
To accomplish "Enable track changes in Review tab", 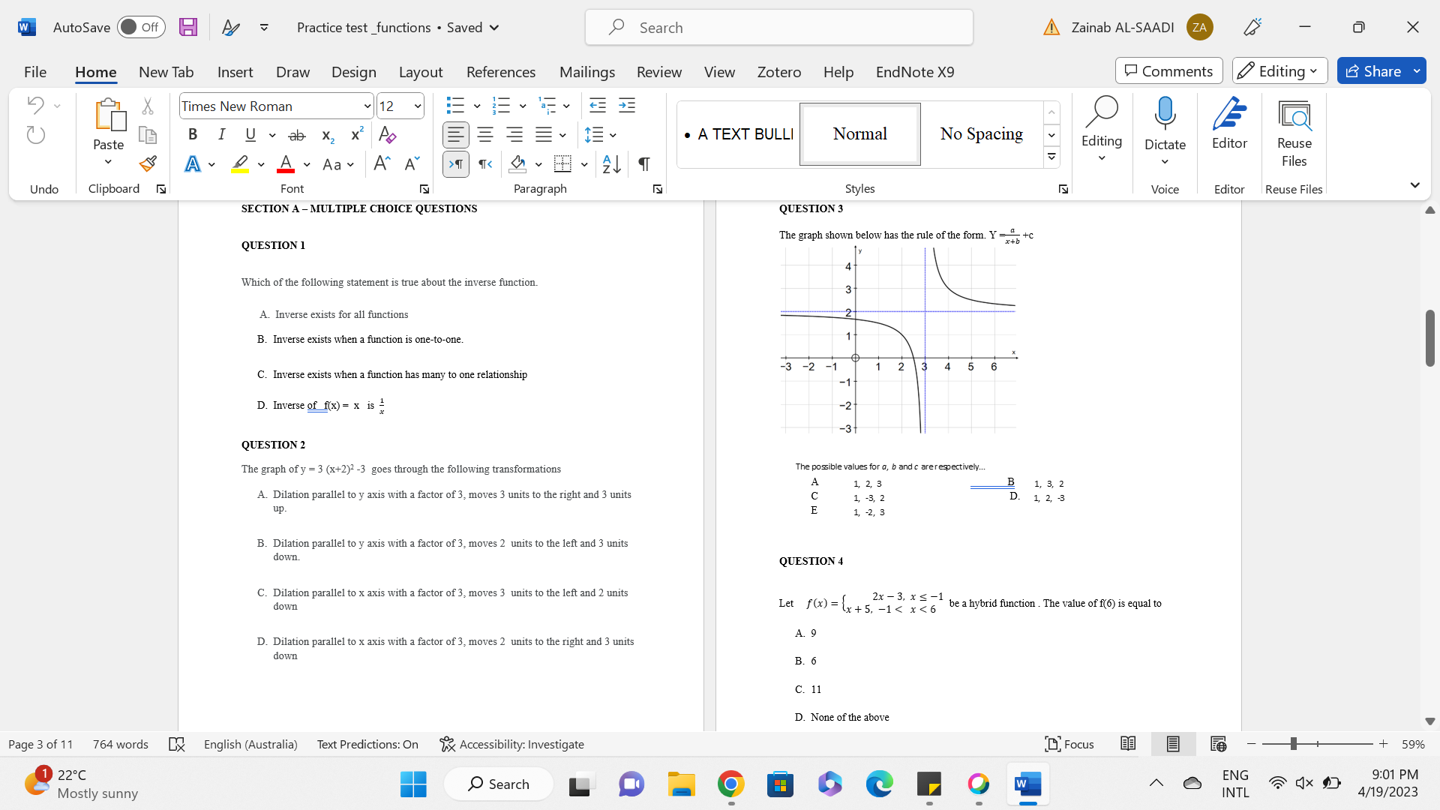I will [x=658, y=71].
